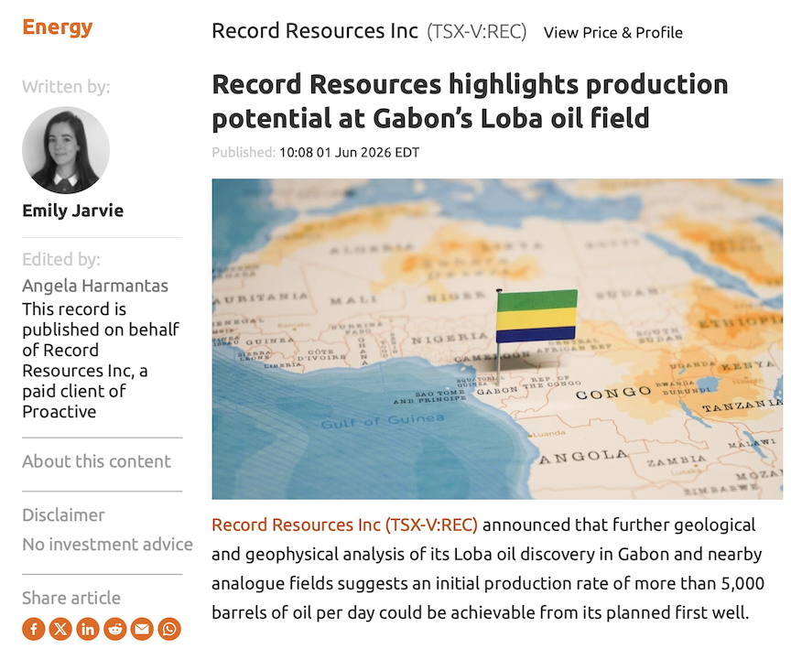This screenshot has width=791, height=649.
Task: Open the Energy category link
Action: [x=58, y=27]
